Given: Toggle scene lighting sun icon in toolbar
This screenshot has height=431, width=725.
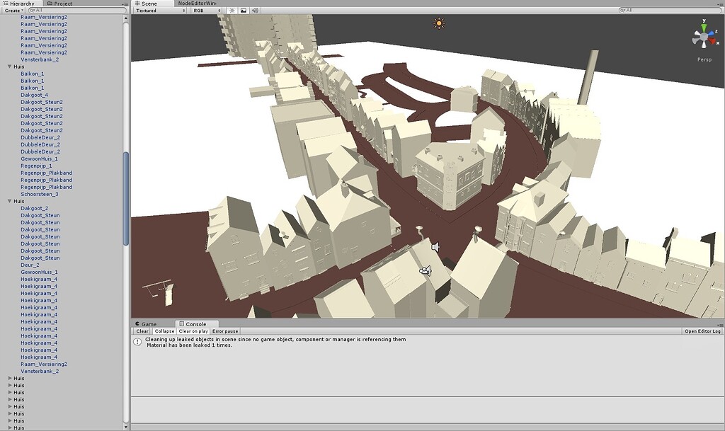Looking at the screenshot, I should coord(232,10).
